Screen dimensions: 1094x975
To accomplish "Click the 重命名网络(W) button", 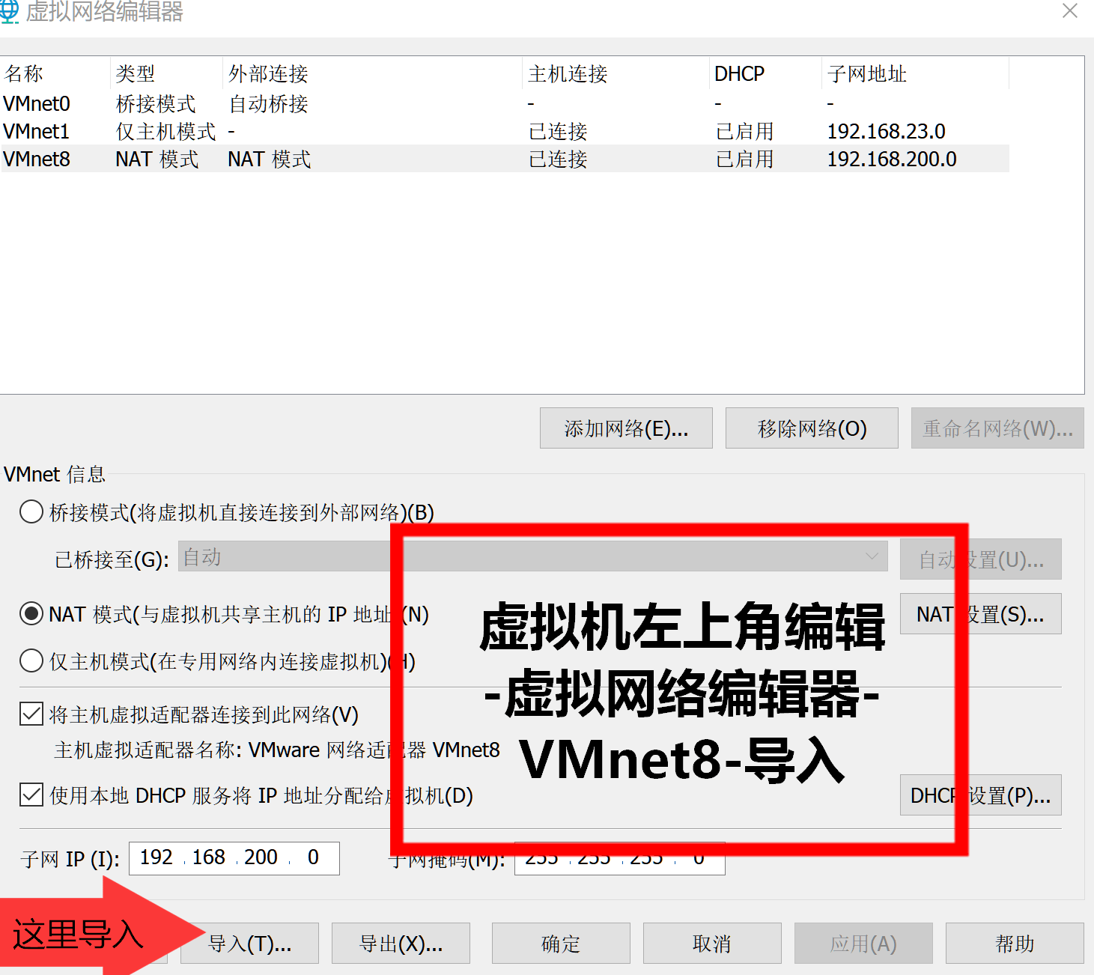I will click(x=997, y=428).
